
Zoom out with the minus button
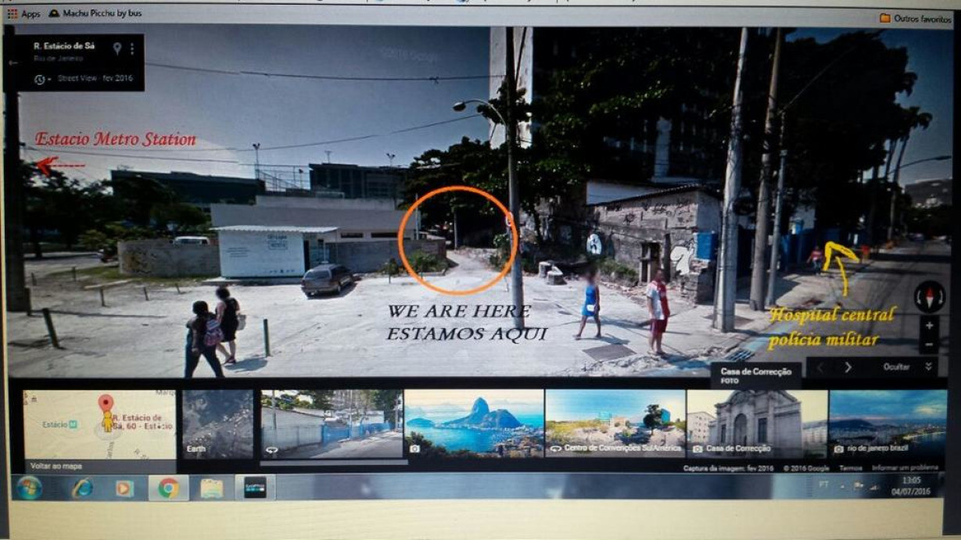929,345
